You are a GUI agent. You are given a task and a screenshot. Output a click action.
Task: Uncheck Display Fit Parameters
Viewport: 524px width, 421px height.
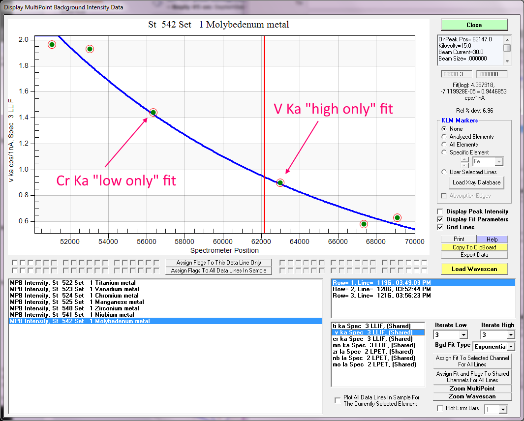(x=440, y=219)
